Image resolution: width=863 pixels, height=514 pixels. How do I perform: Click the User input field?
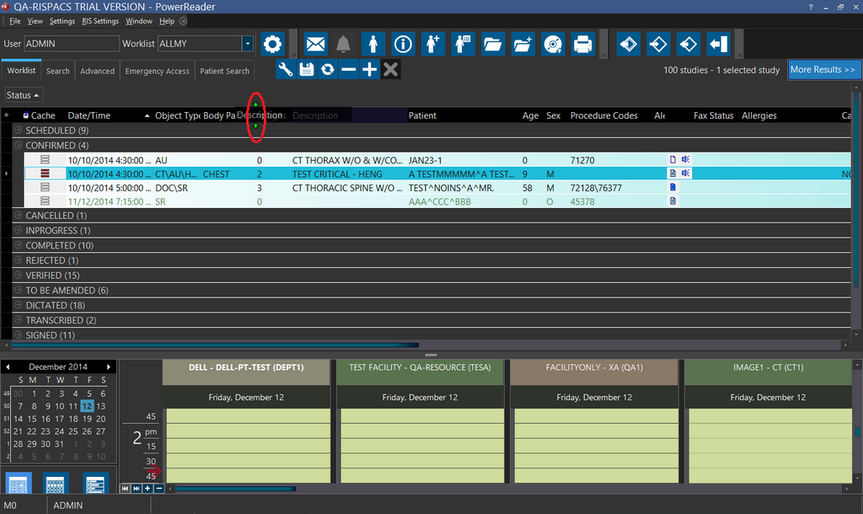click(x=71, y=44)
